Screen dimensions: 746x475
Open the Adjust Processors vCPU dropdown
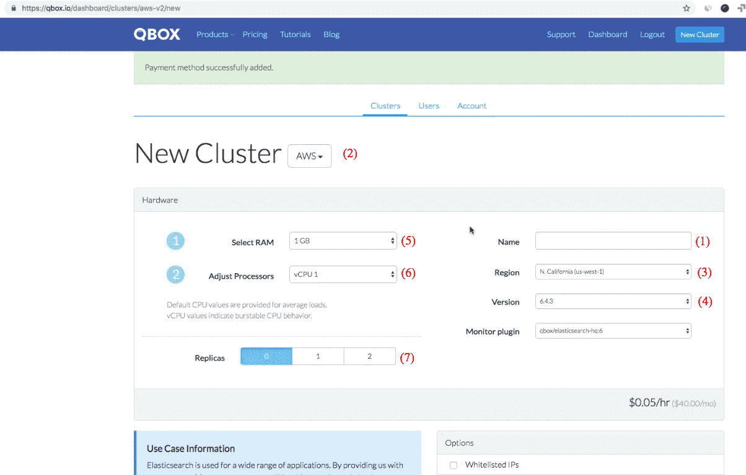pos(343,274)
